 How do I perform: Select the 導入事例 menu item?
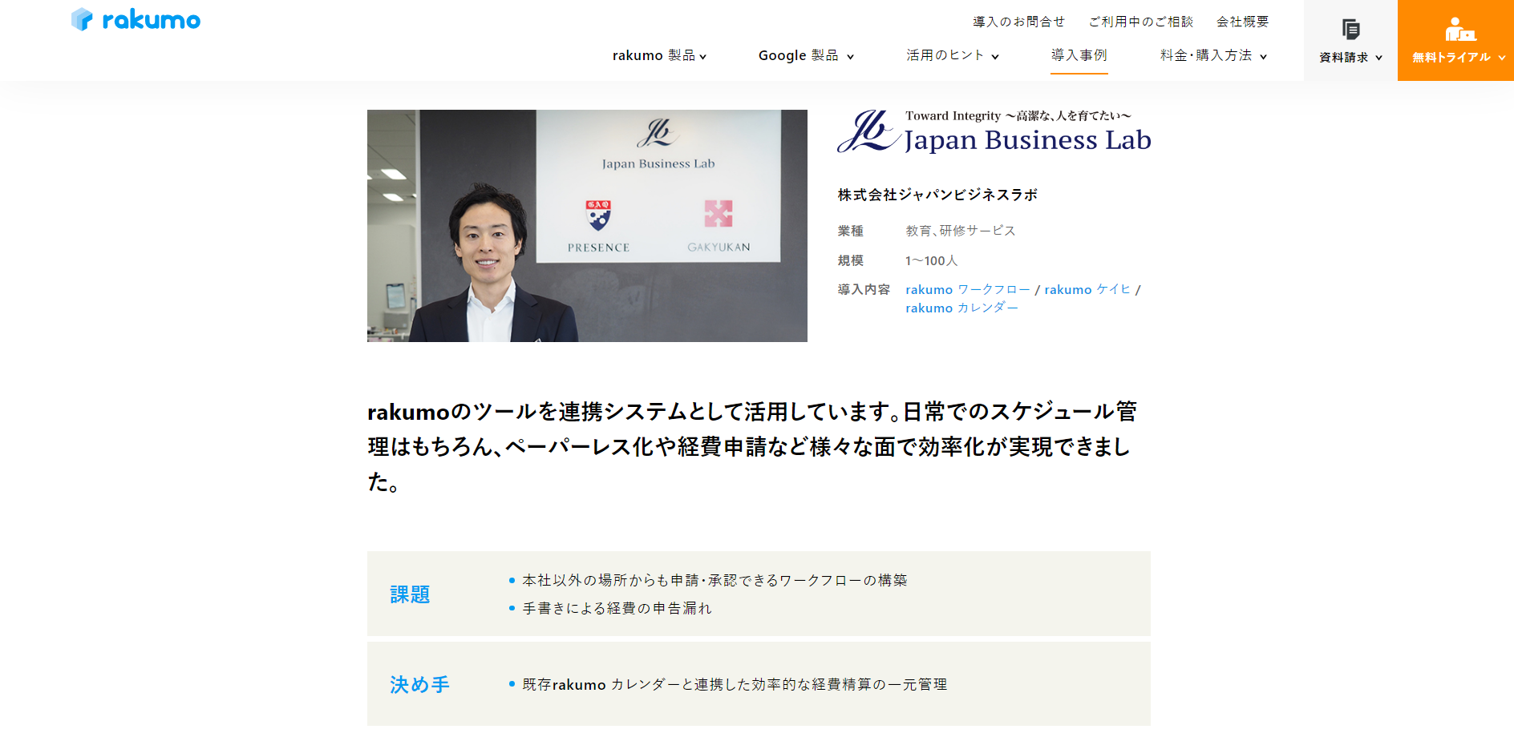1079,55
